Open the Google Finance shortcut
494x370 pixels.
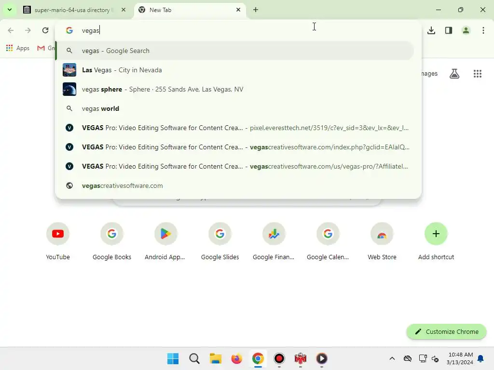(x=274, y=241)
